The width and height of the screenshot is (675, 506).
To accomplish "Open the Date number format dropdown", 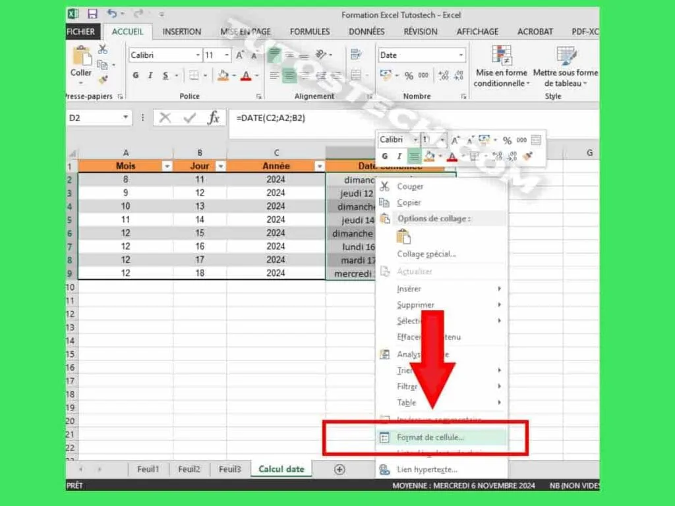I will [461, 55].
